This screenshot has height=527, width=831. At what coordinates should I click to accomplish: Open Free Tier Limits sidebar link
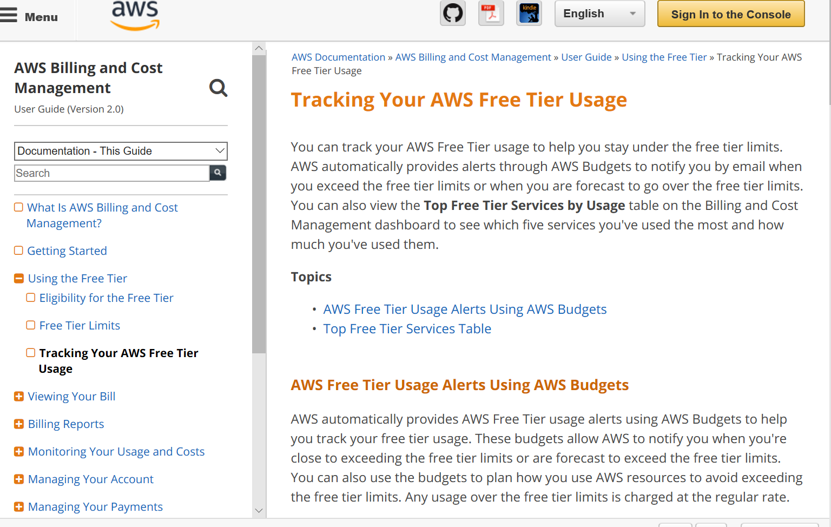point(80,326)
